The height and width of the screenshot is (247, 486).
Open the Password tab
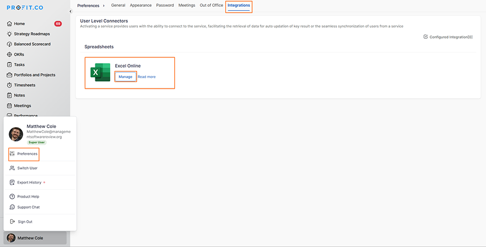(x=165, y=5)
